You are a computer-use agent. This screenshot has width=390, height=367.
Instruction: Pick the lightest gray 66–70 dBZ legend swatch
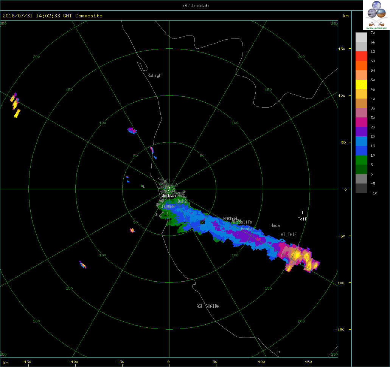pyautogui.click(x=361, y=37)
